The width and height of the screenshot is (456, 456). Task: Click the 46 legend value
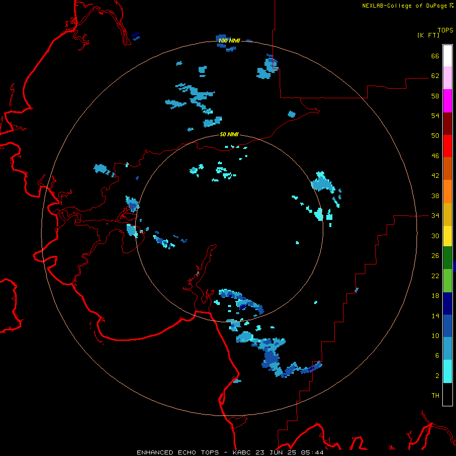pyautogui.click(x=435, y=156)
